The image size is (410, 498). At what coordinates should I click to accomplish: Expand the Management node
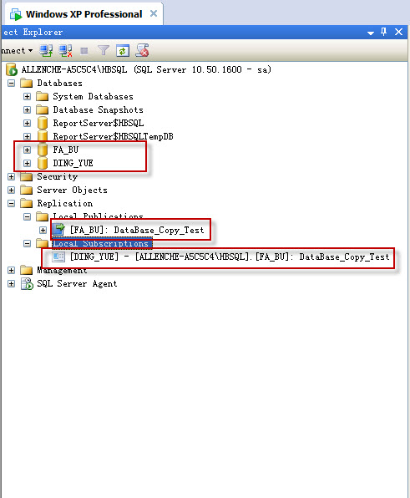click(12, 270)
